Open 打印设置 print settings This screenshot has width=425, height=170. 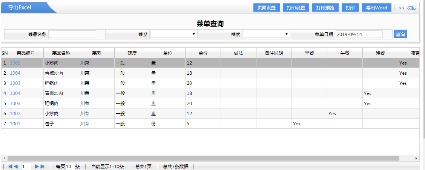point(296,8)
